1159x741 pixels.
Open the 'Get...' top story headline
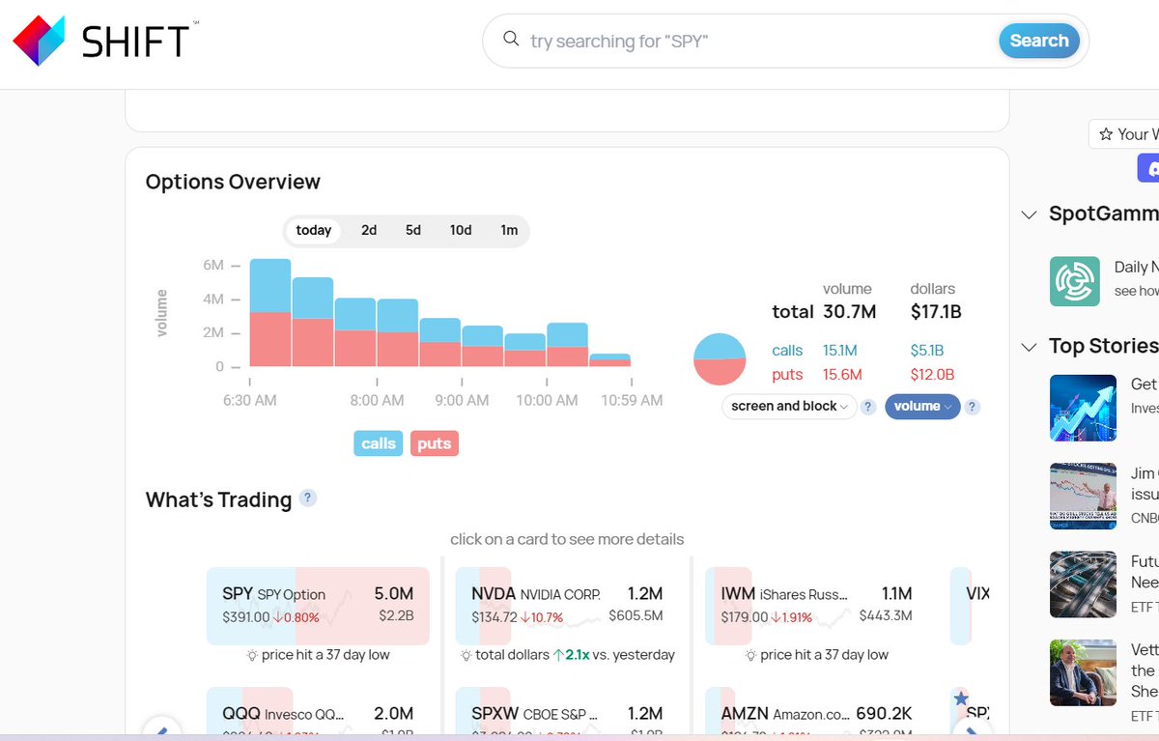1145,385
